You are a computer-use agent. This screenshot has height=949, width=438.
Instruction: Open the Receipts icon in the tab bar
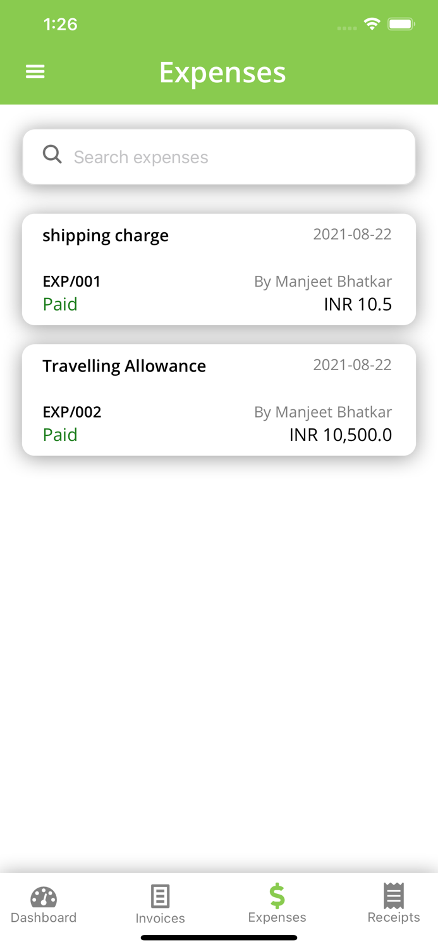pyautogui.click(x=393, y=895)
